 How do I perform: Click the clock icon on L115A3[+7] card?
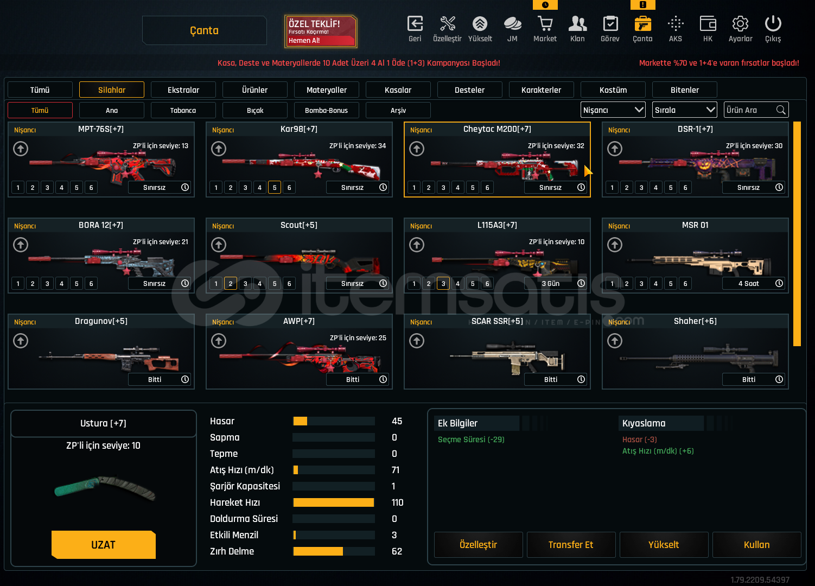click(x=581, y=283)
